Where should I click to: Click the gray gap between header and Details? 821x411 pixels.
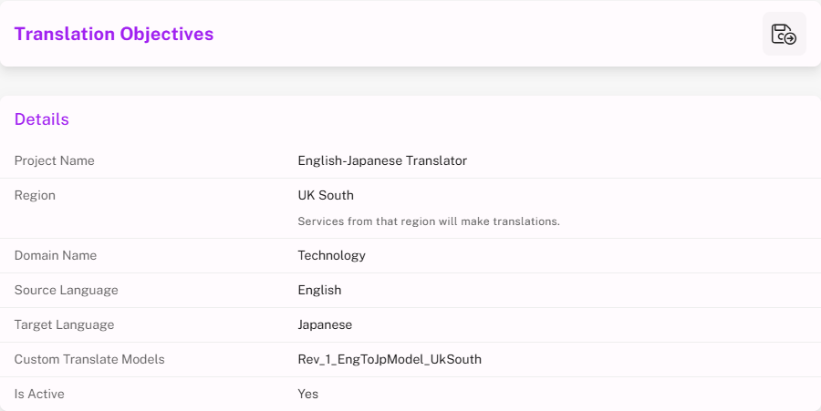coord(410,81)
